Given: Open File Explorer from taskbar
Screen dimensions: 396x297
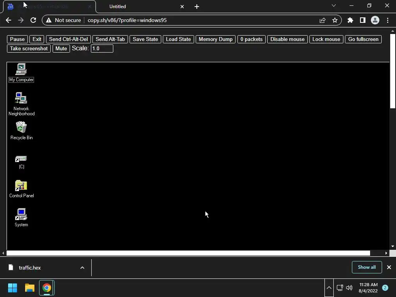Looking at the screenshot, I should (x=29, y=288).
